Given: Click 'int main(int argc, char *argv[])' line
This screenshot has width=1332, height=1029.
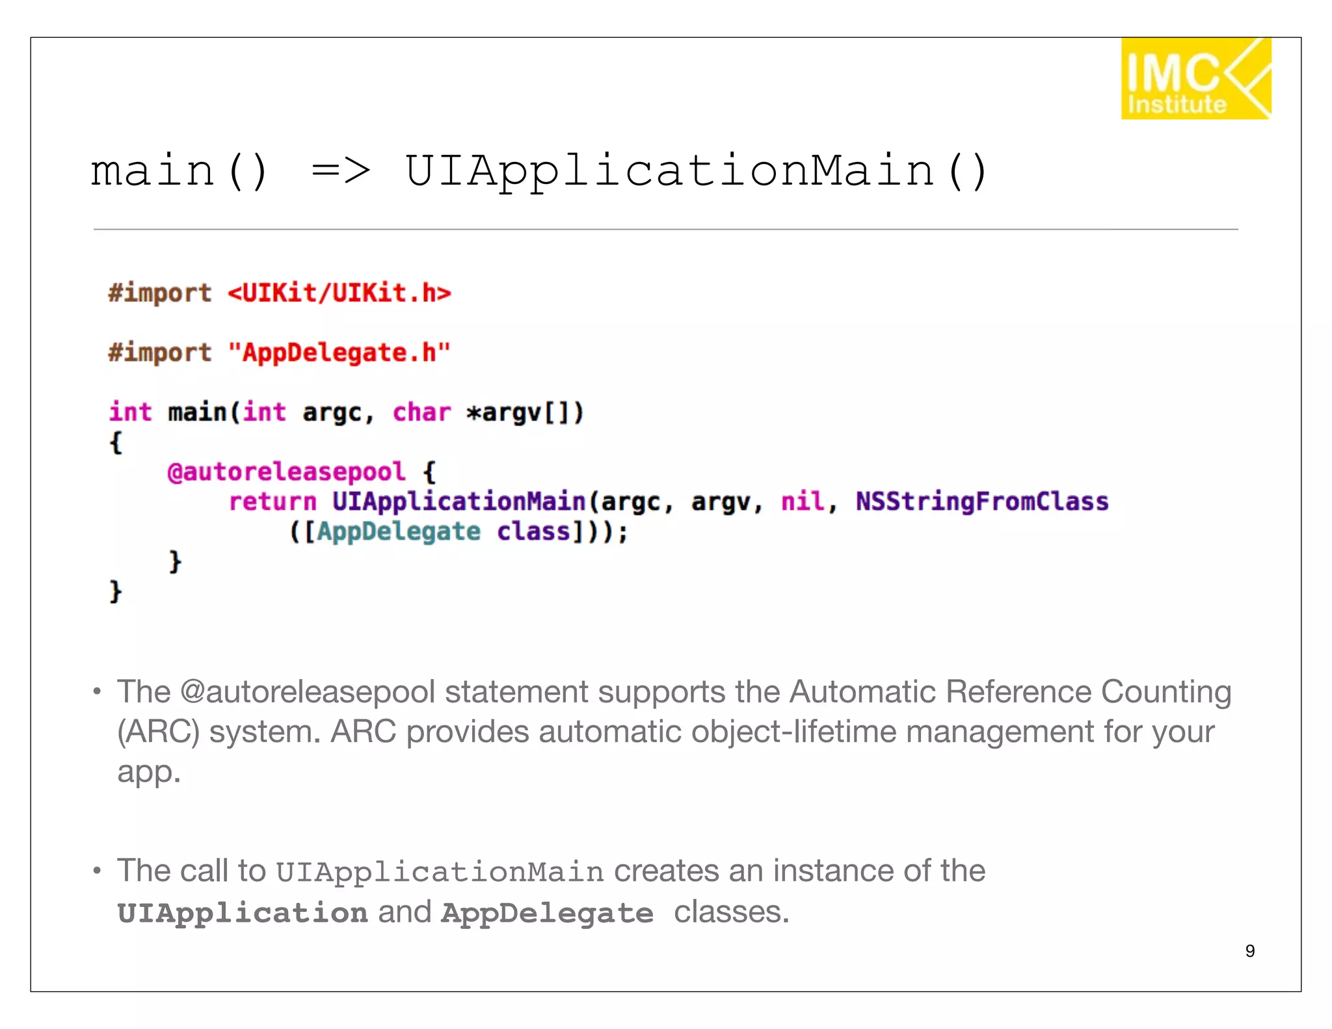Looking at the screenshot, I should [x=347, y=412].
